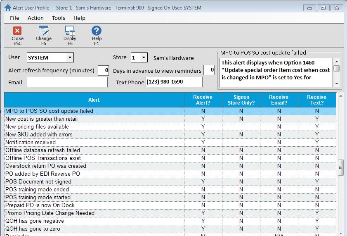This screenshot has height=236, width=347.
Task: Open the File menu
Action: (x=14, y=18)
